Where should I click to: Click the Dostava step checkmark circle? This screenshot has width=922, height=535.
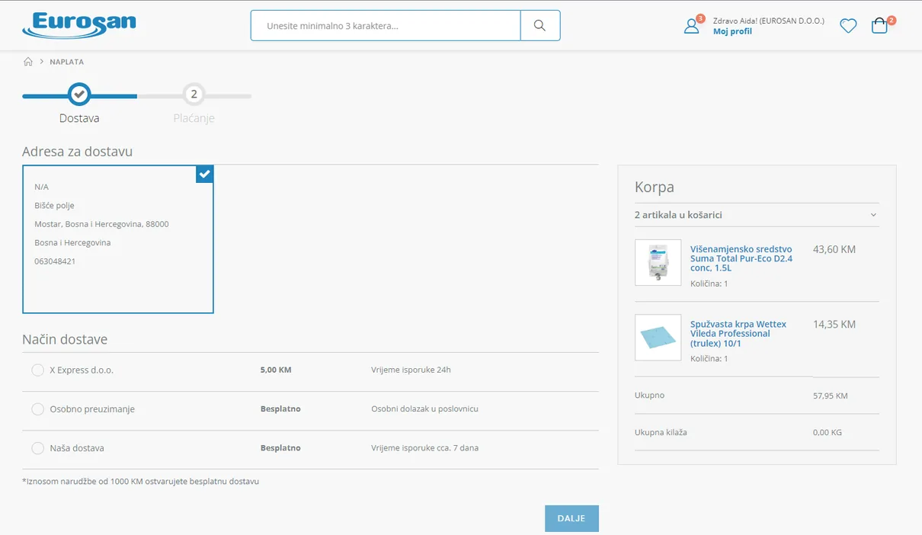(x=79, y=95)
